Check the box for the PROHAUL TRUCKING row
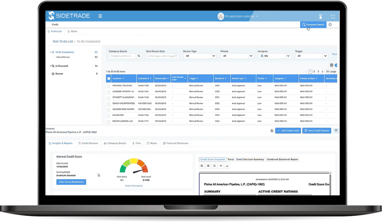 (x=109, y=86)
